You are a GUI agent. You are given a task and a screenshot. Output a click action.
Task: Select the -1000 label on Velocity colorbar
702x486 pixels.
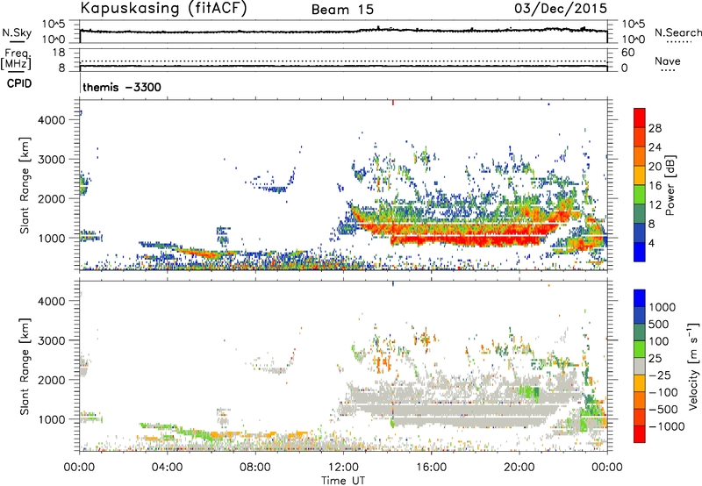(667, 426)
